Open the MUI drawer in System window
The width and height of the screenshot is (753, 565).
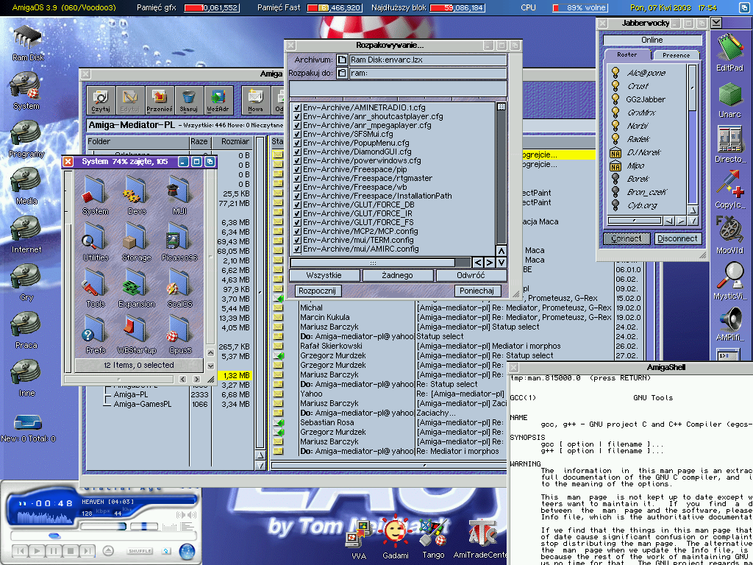(x=179, y=194)
